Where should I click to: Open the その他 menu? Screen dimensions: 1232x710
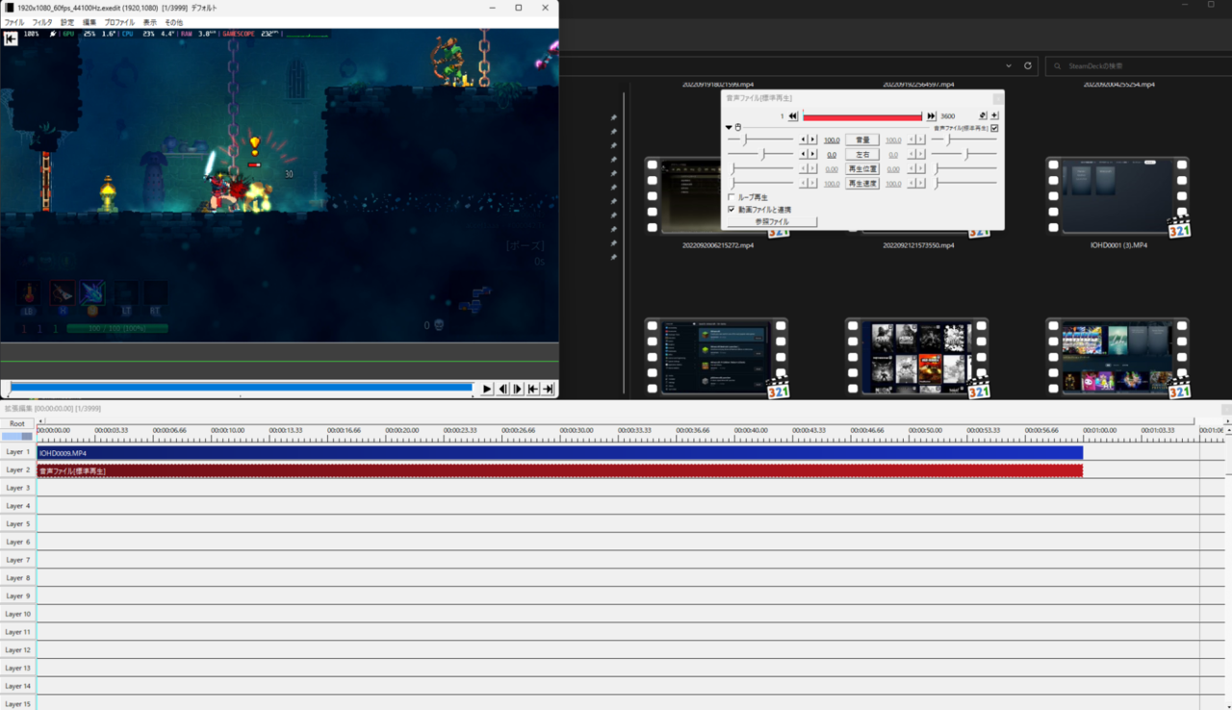174,22
